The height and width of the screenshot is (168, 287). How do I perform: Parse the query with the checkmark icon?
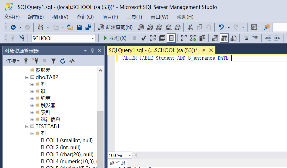click(x=144, y=38)
